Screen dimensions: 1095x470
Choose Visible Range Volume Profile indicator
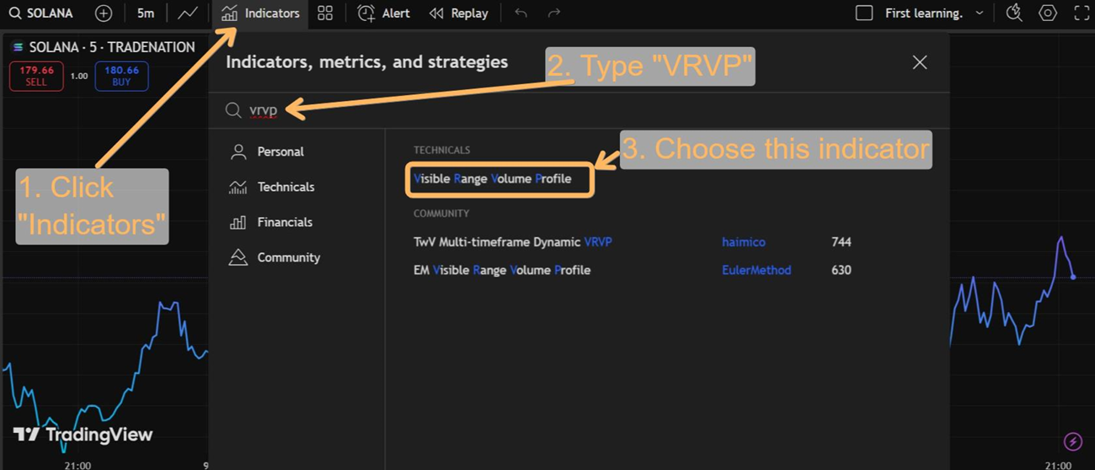(493, 178)
